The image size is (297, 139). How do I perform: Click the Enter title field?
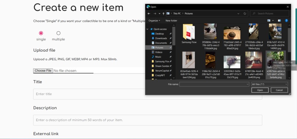(x=147, y=94)
